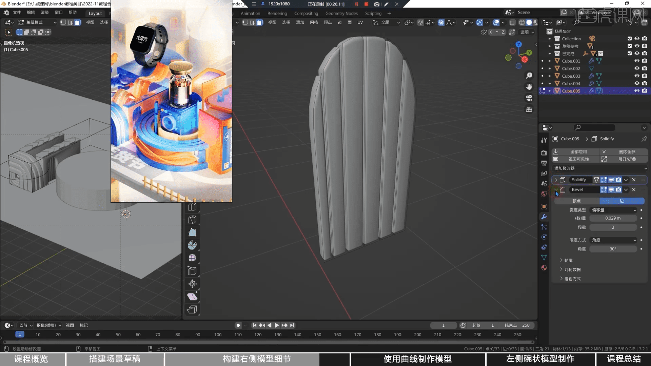Toggle X axis mirror button
651x366 pixels.
tap(491, 32)
